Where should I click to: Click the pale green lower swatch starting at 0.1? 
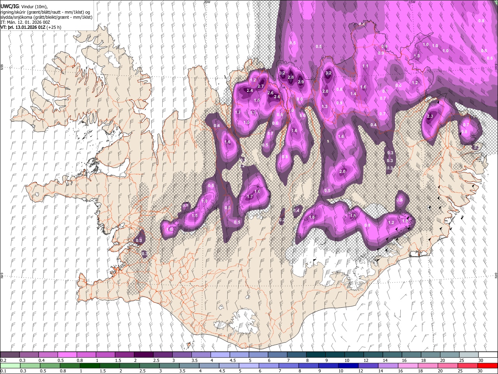[x=10, y=365]
